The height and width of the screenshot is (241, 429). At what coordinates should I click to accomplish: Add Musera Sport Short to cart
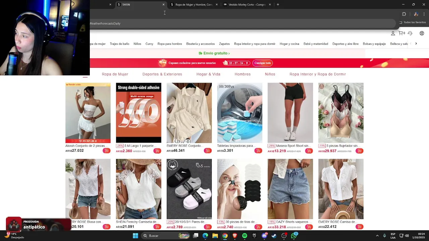click(x=309, y=151)
